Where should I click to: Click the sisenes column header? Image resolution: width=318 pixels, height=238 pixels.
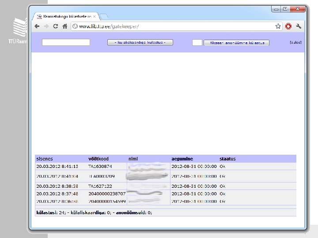point(45,159)
